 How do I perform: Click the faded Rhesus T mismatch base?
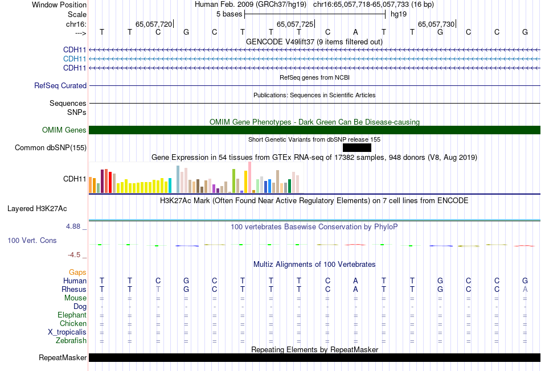click(x=158, y=289)
